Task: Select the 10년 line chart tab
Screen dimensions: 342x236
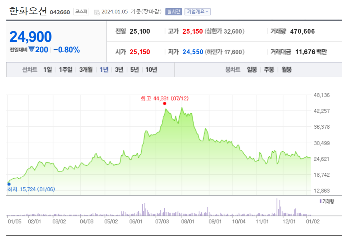Action: point(151,70)
